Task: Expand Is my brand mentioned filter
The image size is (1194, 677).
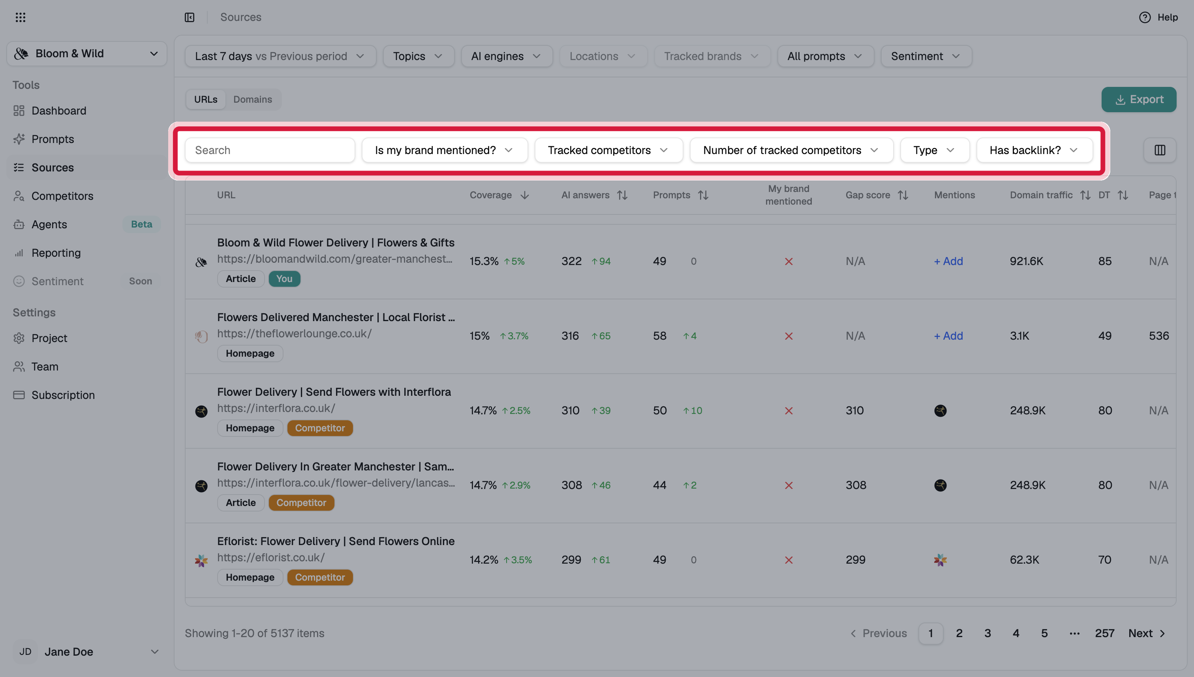Action: pos(444,150)
